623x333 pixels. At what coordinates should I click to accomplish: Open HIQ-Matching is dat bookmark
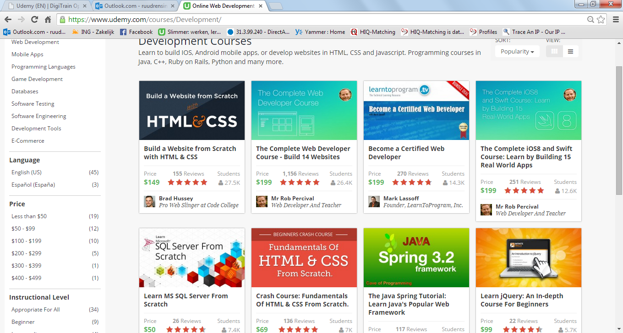click(432, 32)
